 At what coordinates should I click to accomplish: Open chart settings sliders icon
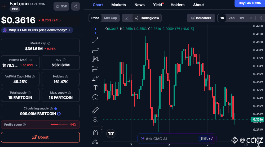260,18
